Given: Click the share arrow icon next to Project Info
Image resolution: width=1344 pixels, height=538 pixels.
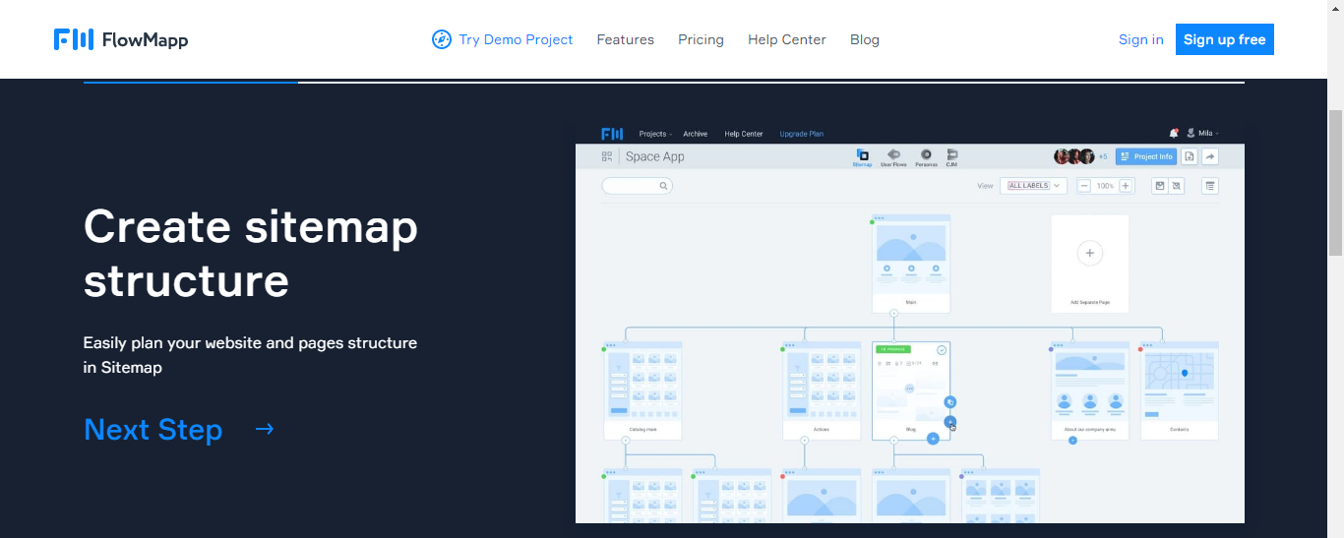Looking at the screenshot, I should 1210,156.
